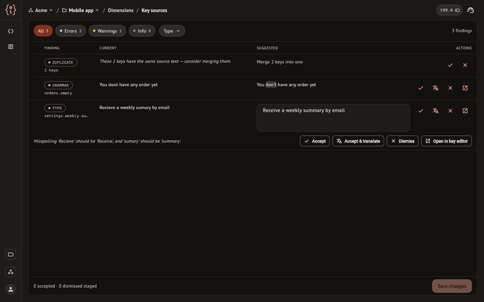Go to Dimensions breadcrumb link
The width and height of the screenshot is (484, 302).
121,10
